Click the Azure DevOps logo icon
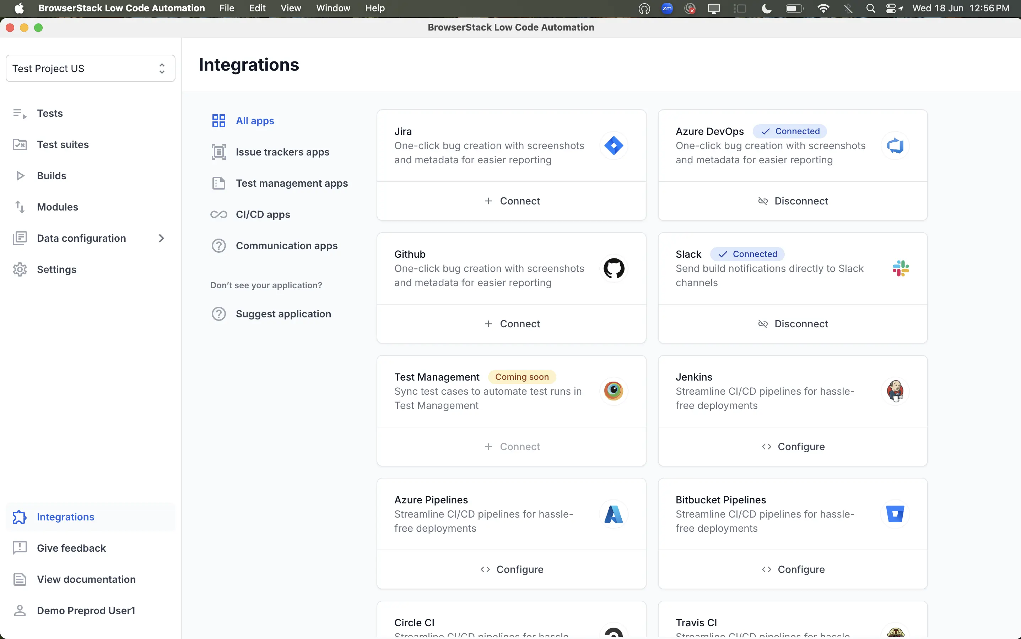The image size is (1021, 639). point(895,146)
